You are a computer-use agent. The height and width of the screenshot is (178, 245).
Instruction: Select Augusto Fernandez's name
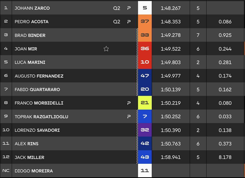pos(39,76)
